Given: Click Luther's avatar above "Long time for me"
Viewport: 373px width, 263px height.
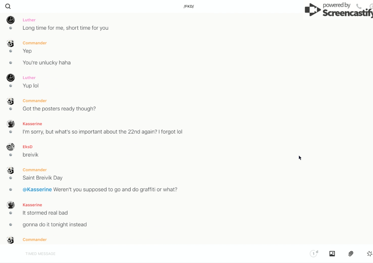Looking at the screenshot, I should [x=11, y=20].
